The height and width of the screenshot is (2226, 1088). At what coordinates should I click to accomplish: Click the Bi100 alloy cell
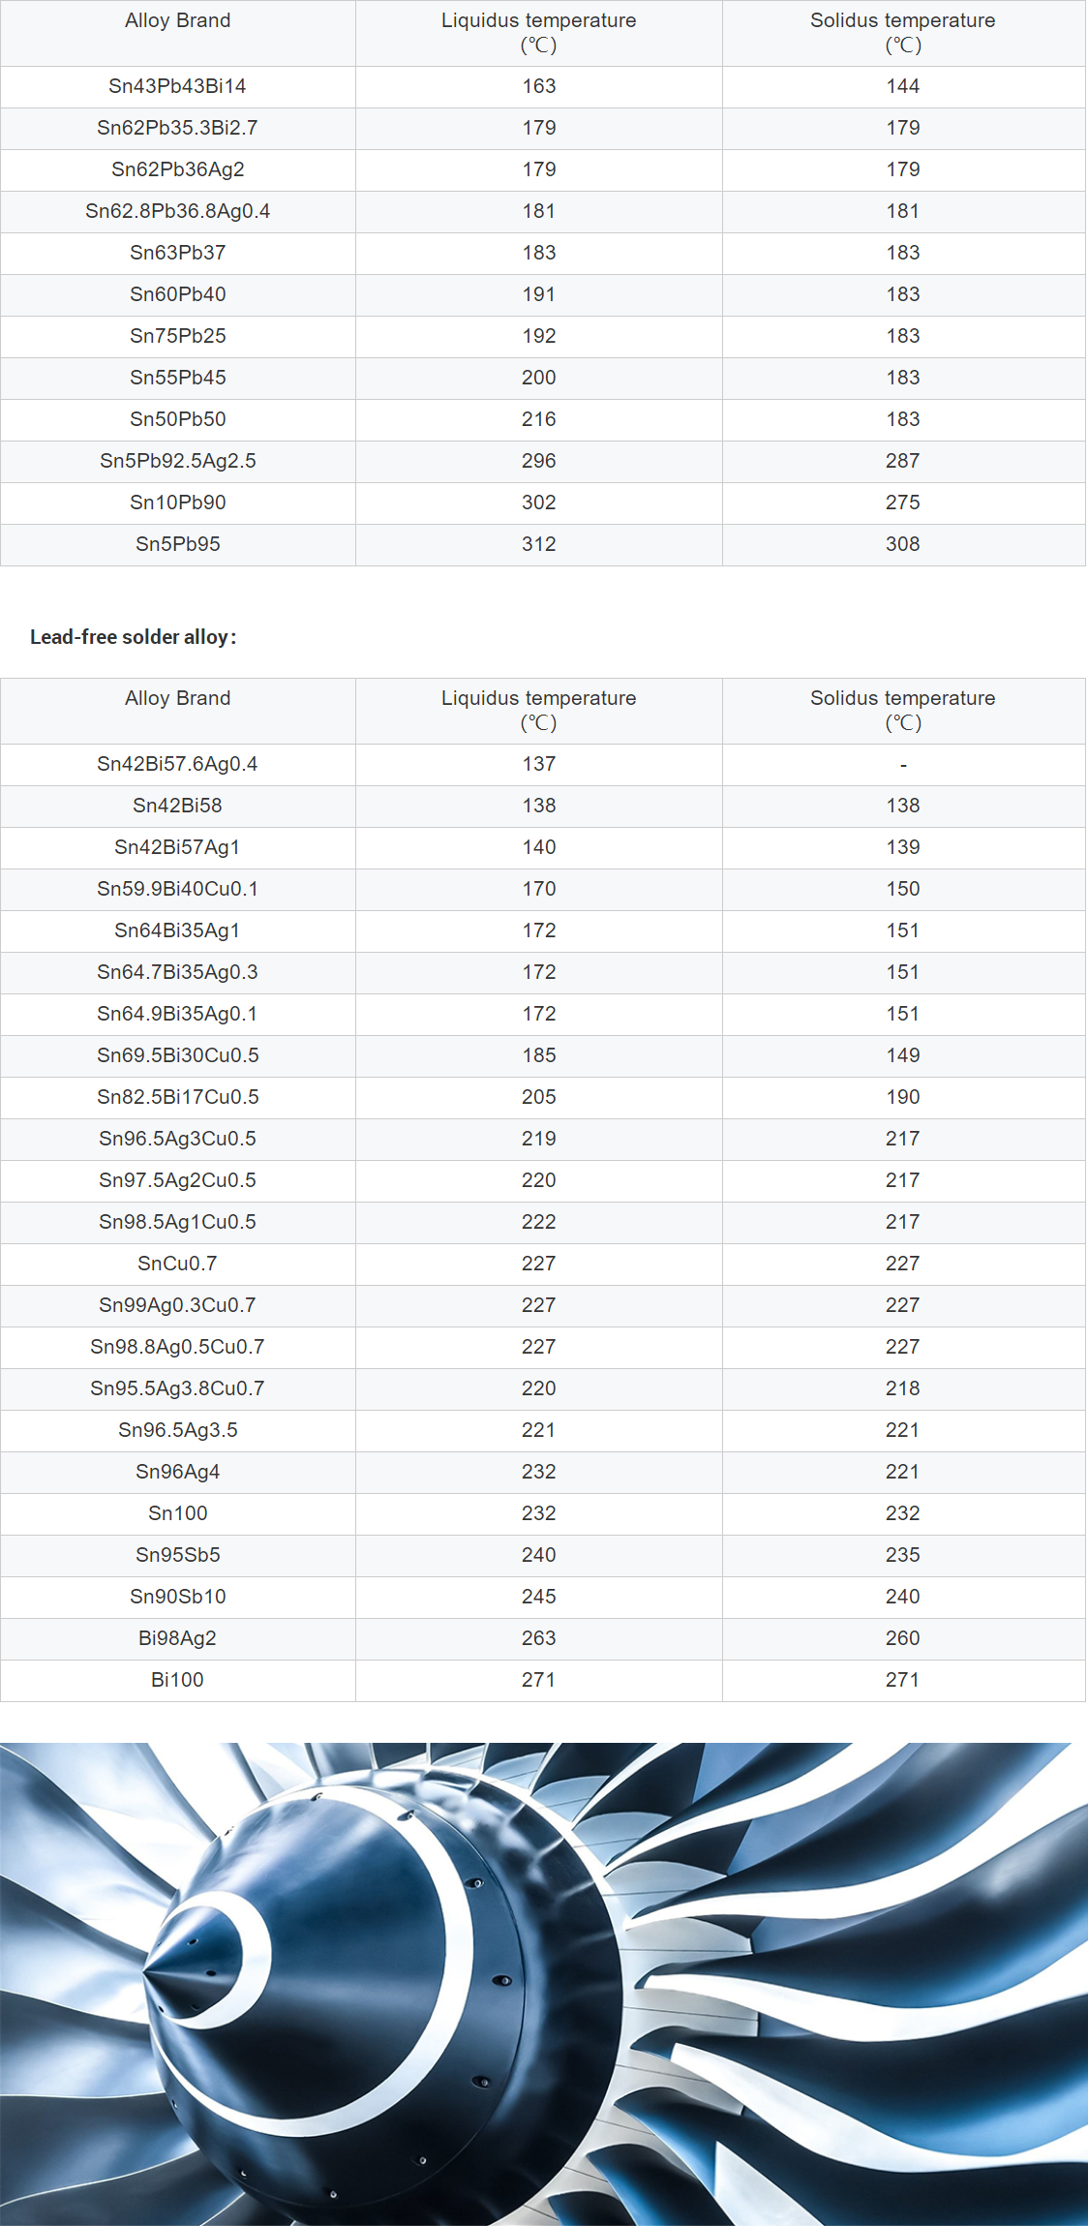(177, 1680)
